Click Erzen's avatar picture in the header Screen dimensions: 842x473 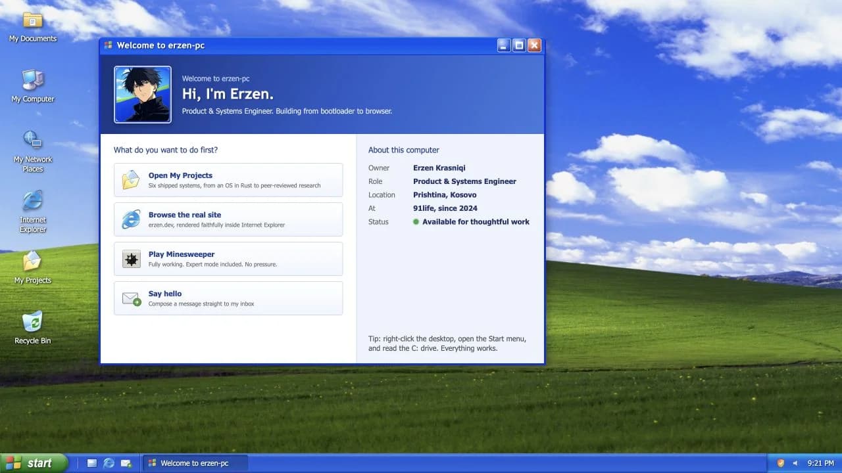pyautogui.click(x=143, y=95)
